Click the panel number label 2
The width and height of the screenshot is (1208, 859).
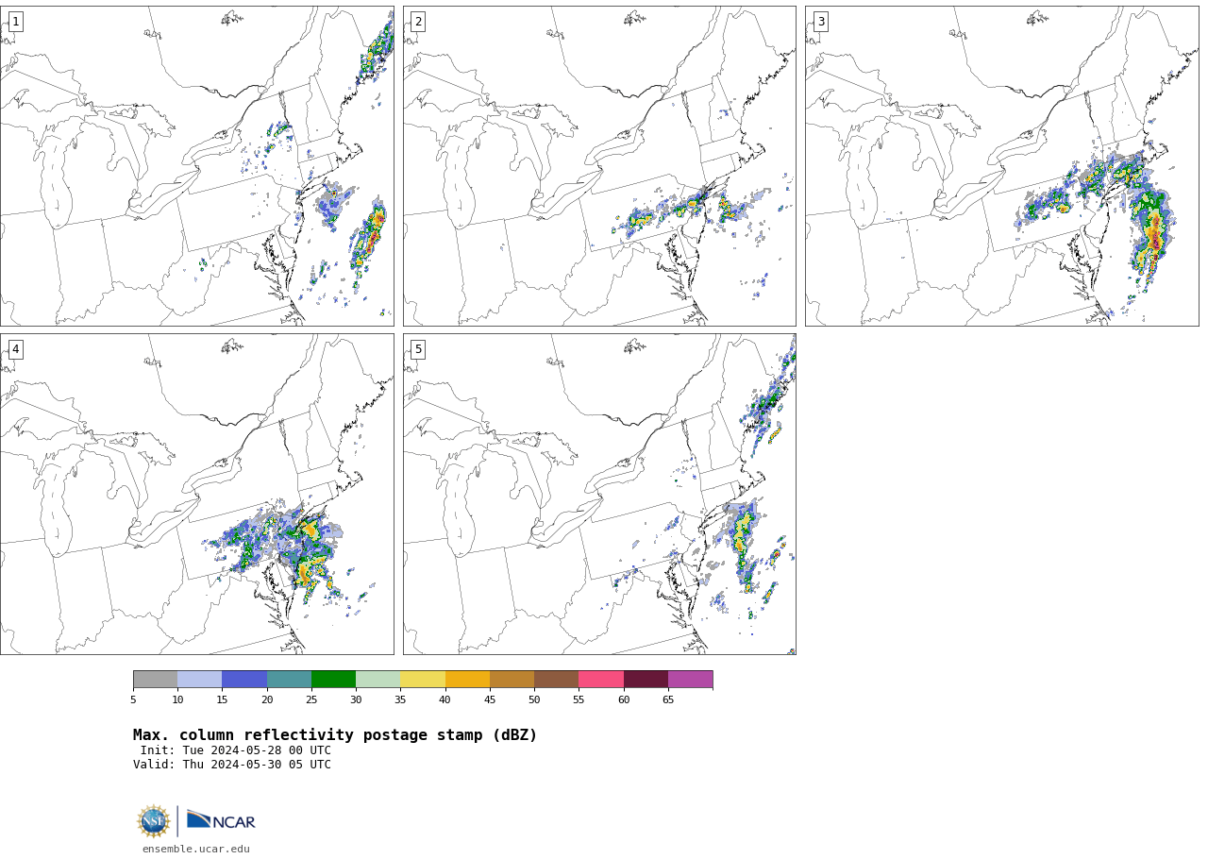point(418,22)
